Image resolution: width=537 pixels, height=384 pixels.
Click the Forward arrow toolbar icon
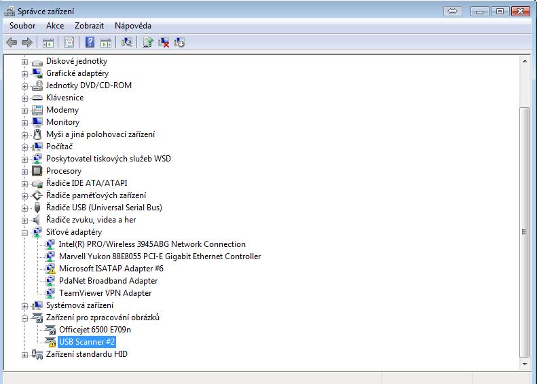(x=26, y=43)
